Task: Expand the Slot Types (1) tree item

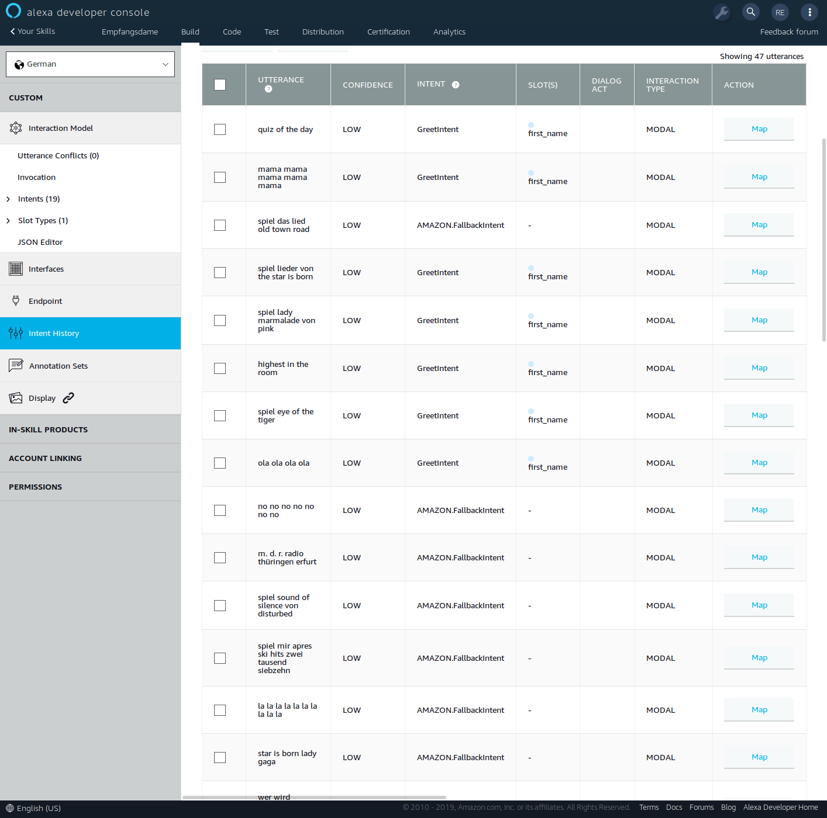Action: click(x=8, y=221)
